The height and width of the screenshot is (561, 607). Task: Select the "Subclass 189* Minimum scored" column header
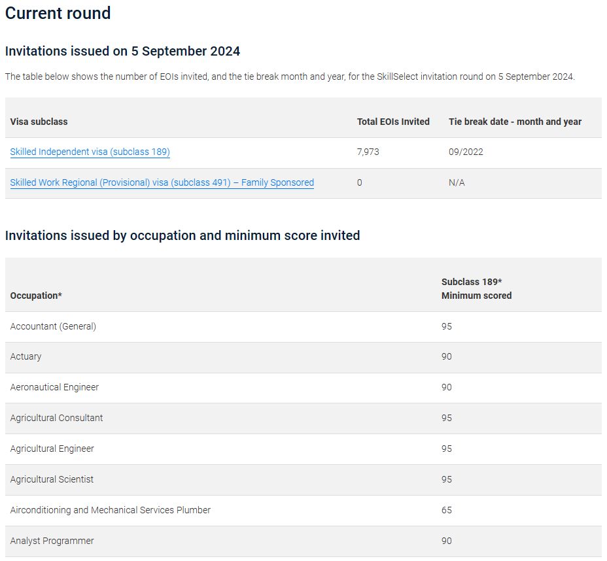[x=476, y=288]
